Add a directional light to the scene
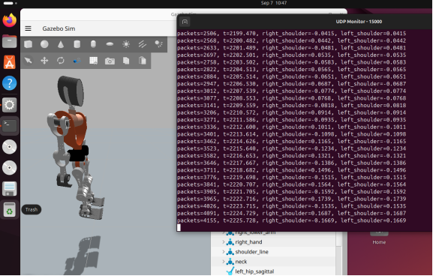 coord(143,44)
